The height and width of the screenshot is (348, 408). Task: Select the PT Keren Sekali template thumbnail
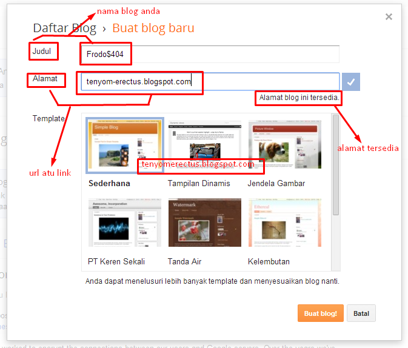[x=125, y=223]
